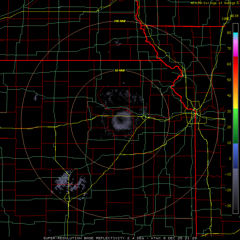Click the 20 dBZ scale value
This screenshot has height=240, width=240.
[x=229, y=127]
